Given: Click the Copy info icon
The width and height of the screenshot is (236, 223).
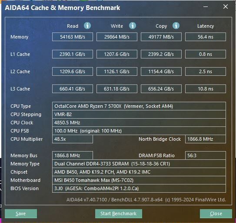Looking at the screenshot, I should (176, 26).
